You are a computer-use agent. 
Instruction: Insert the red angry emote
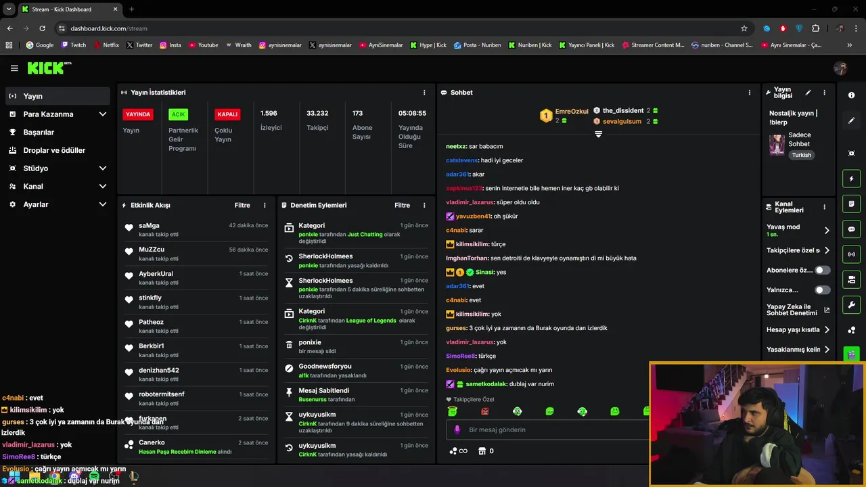click(484, 411)
